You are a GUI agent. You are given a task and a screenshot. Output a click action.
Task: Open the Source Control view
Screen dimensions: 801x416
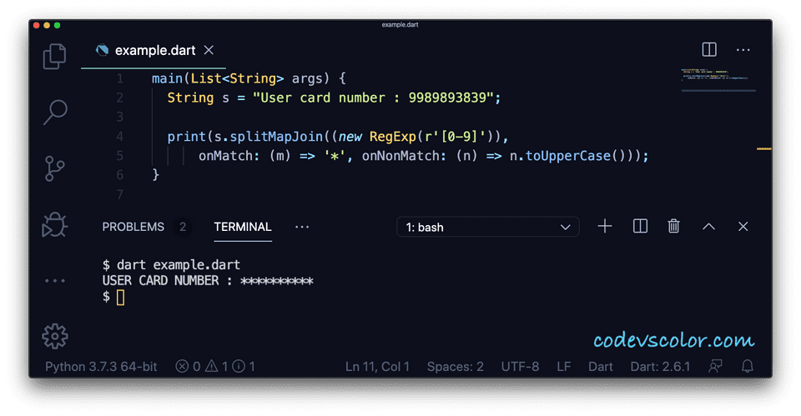point(55,167)
